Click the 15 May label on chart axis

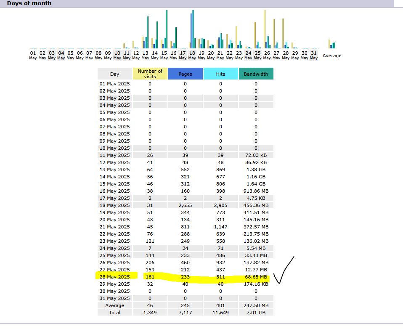[164, 55]
